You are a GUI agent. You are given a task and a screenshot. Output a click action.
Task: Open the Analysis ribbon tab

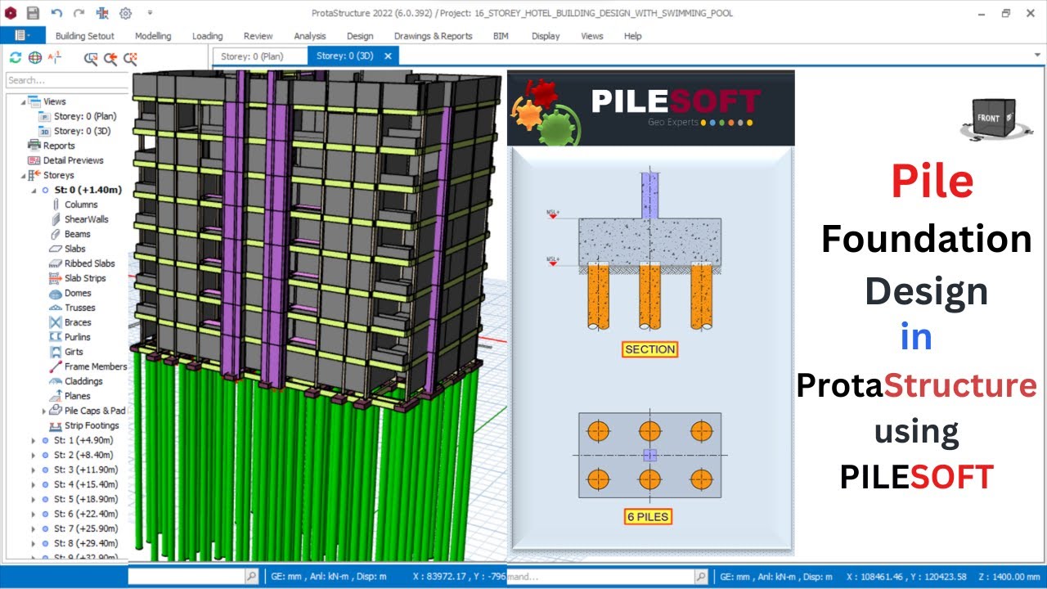tap(309, 36)
